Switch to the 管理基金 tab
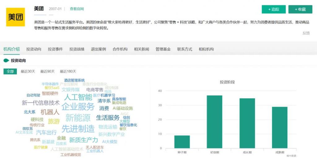 point(163,49)
